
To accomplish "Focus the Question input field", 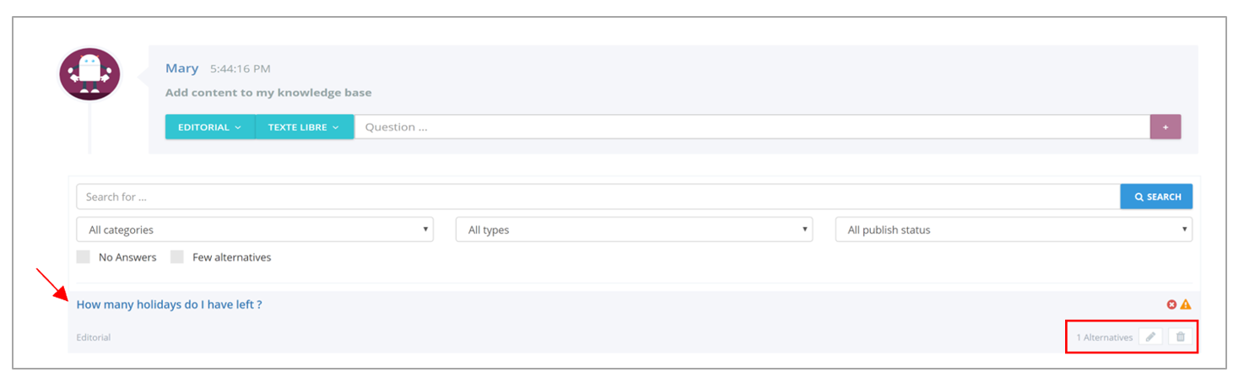I will pos(752,127).
